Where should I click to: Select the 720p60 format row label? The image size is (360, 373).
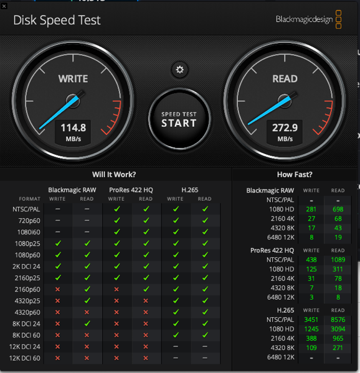point(29,221)
